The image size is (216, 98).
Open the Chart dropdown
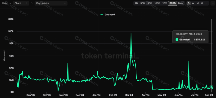click(x=21, y=3)
